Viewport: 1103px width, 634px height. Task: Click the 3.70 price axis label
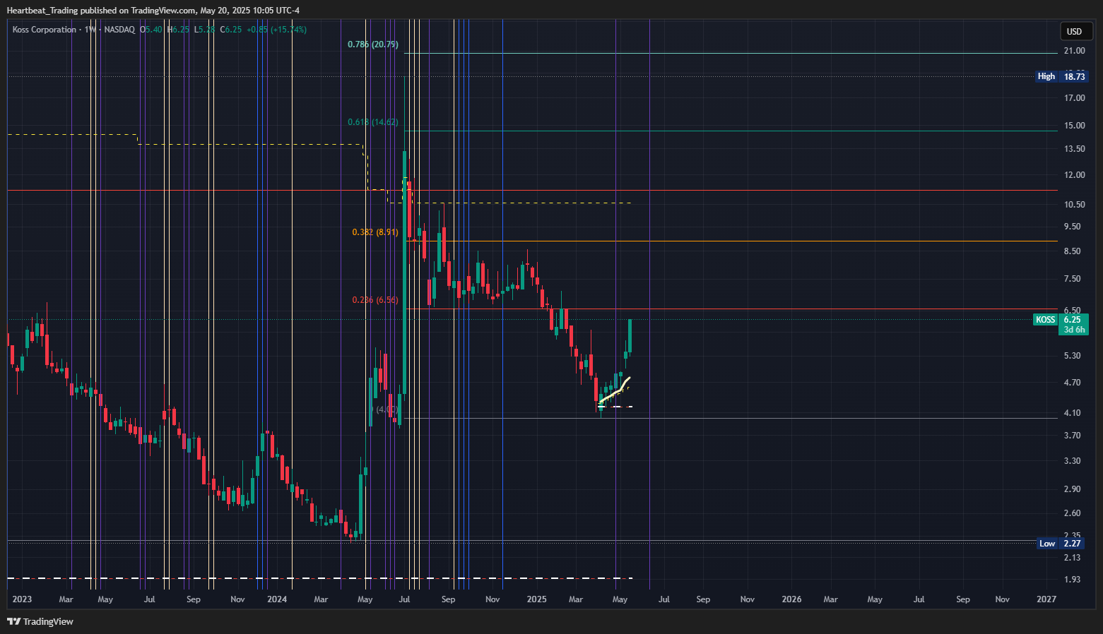pyautogui.click(x=1072, y=436)
